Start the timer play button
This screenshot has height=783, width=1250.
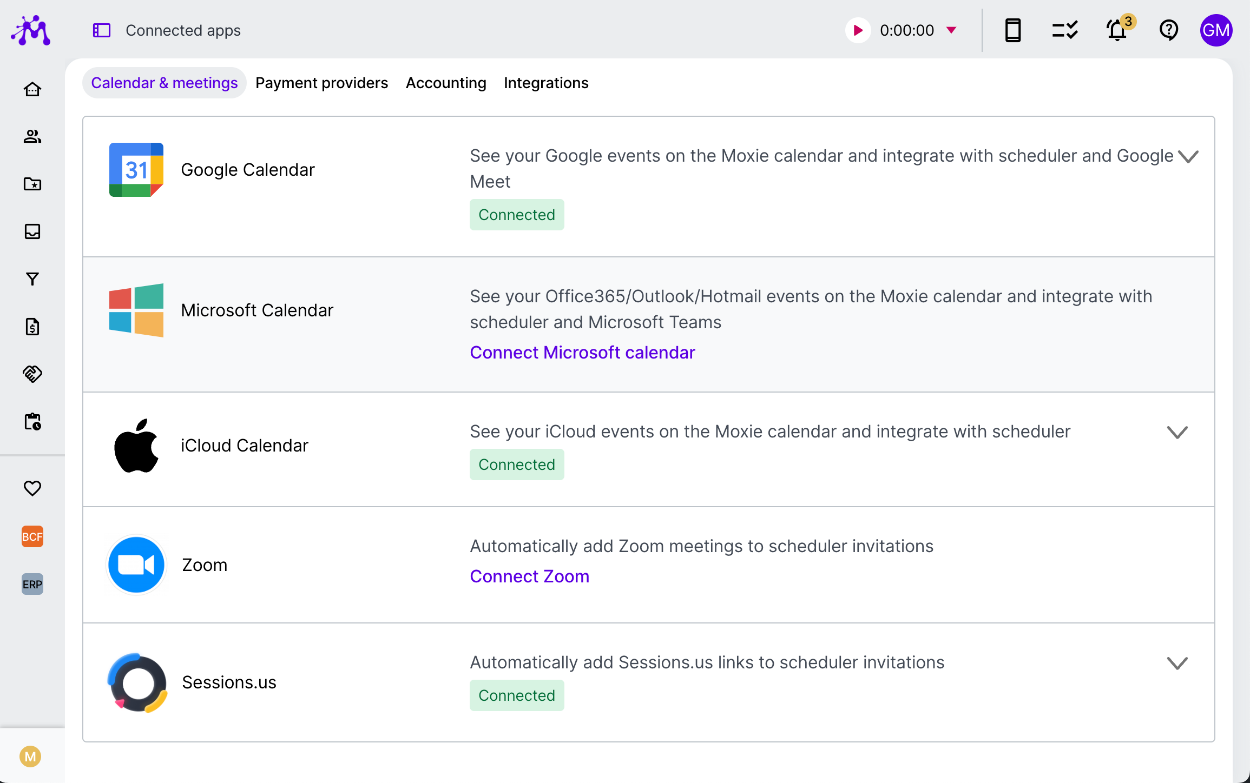click(858, 30)
